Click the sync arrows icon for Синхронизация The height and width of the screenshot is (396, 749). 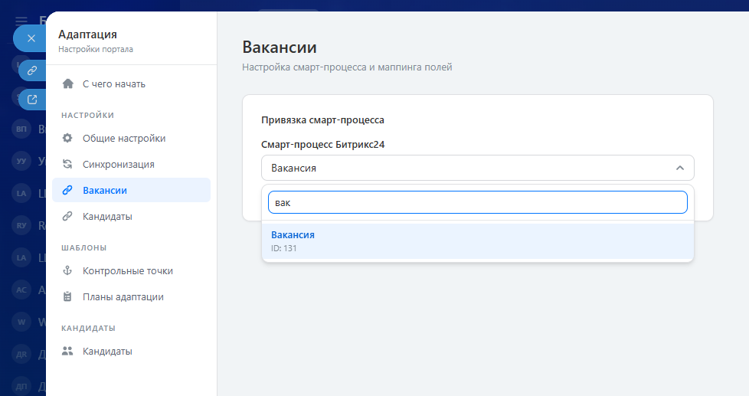coord(67,164)
